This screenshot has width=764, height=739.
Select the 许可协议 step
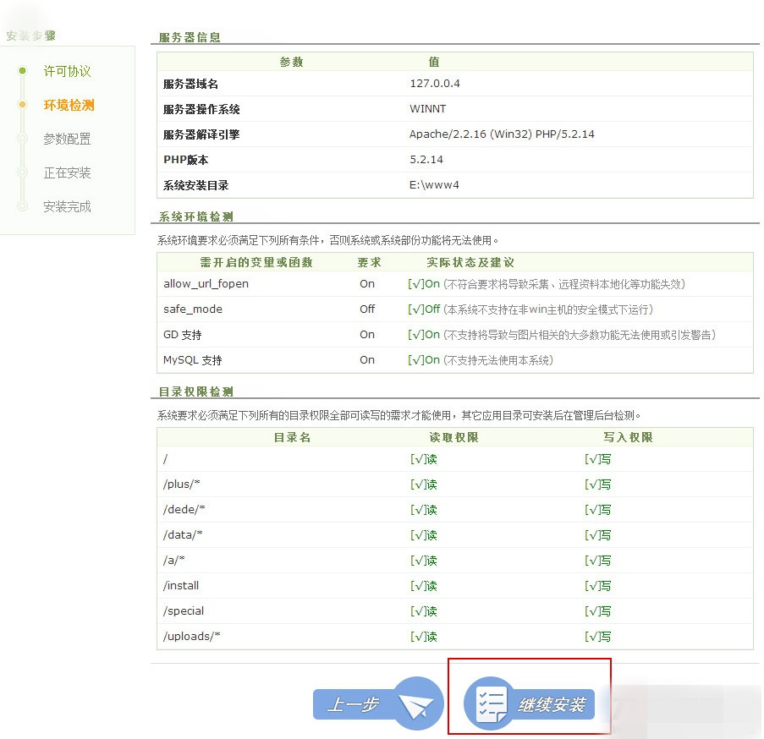pos(67,71)
